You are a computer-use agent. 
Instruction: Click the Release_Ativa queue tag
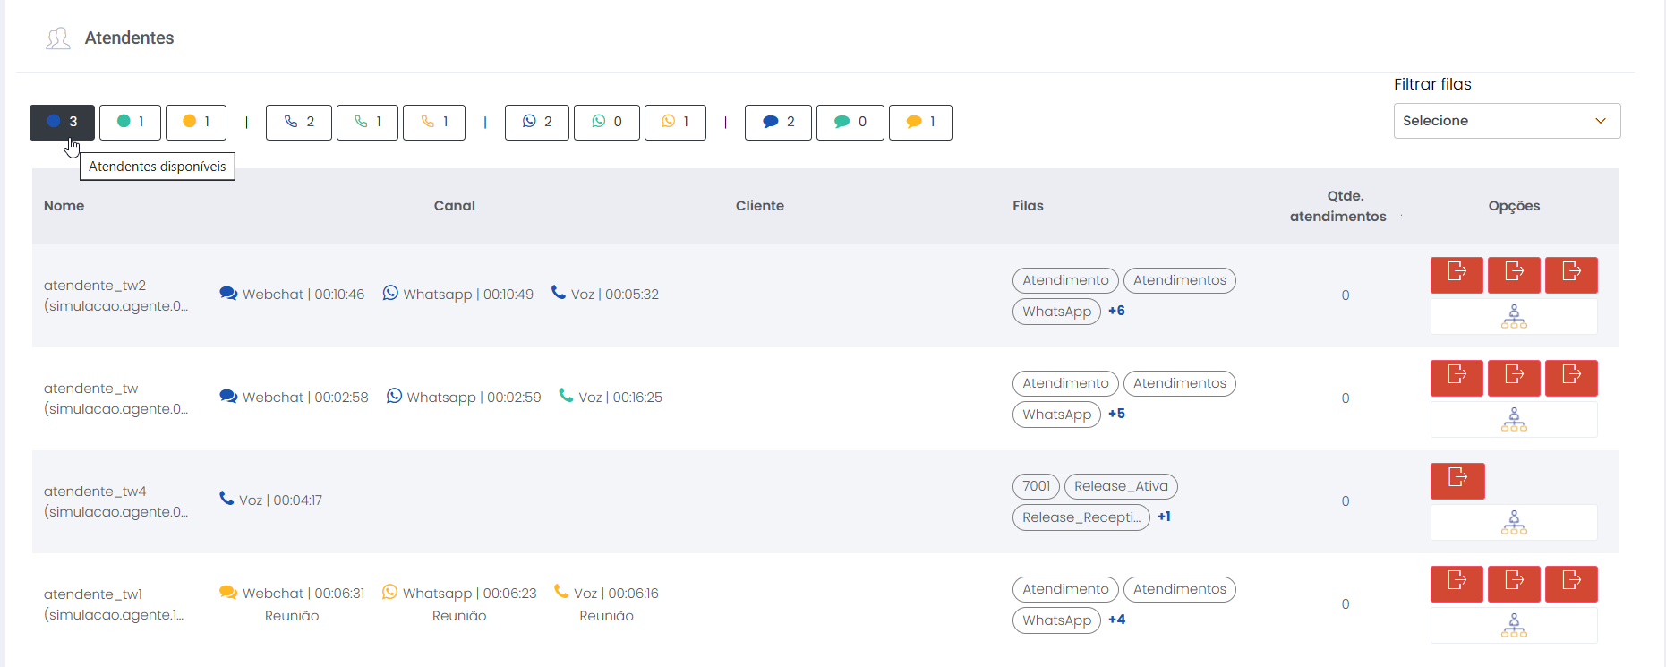coord(1121,486)
